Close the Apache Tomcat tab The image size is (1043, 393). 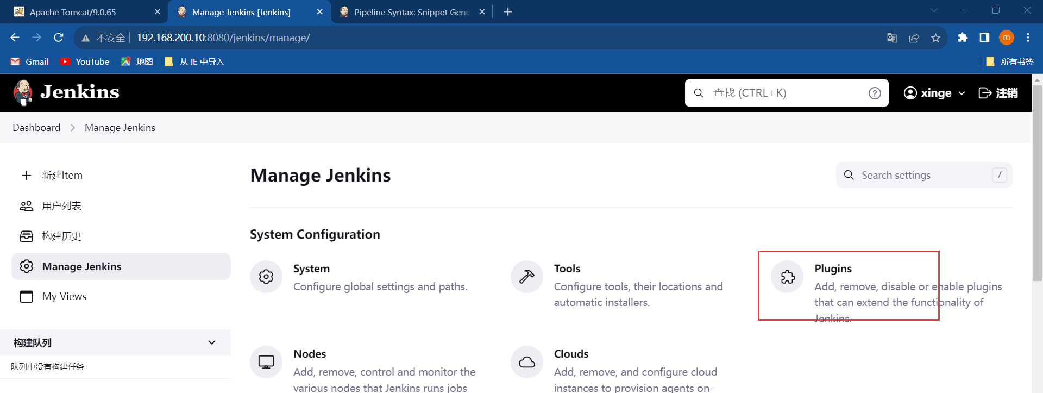click(x=158, y=11)
